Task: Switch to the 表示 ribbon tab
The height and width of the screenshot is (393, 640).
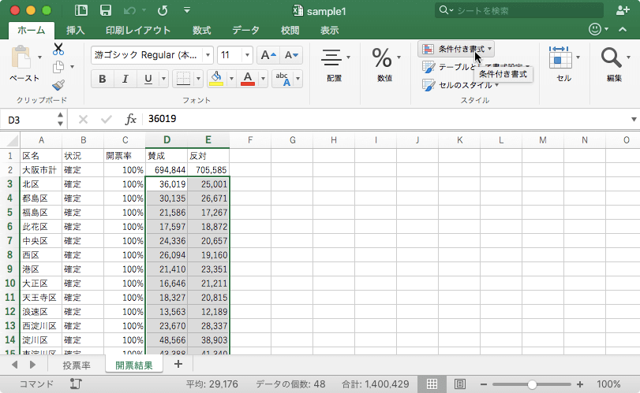Action: coord(329,30)
